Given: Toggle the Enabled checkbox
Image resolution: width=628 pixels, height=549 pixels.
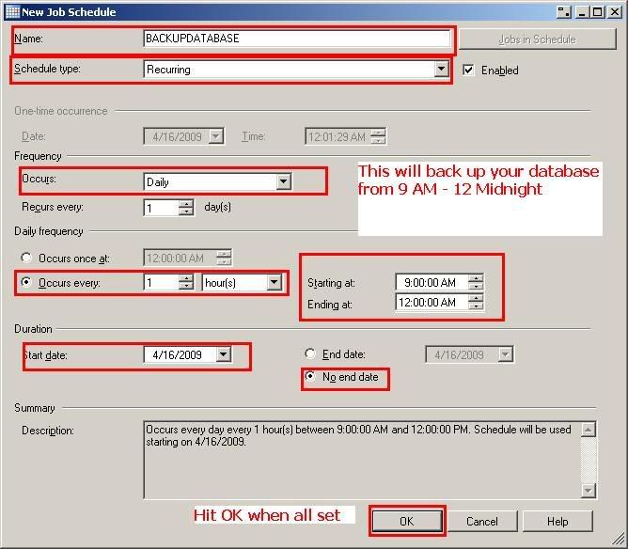Looking at the screenshot, I should (x=469, y=71).
